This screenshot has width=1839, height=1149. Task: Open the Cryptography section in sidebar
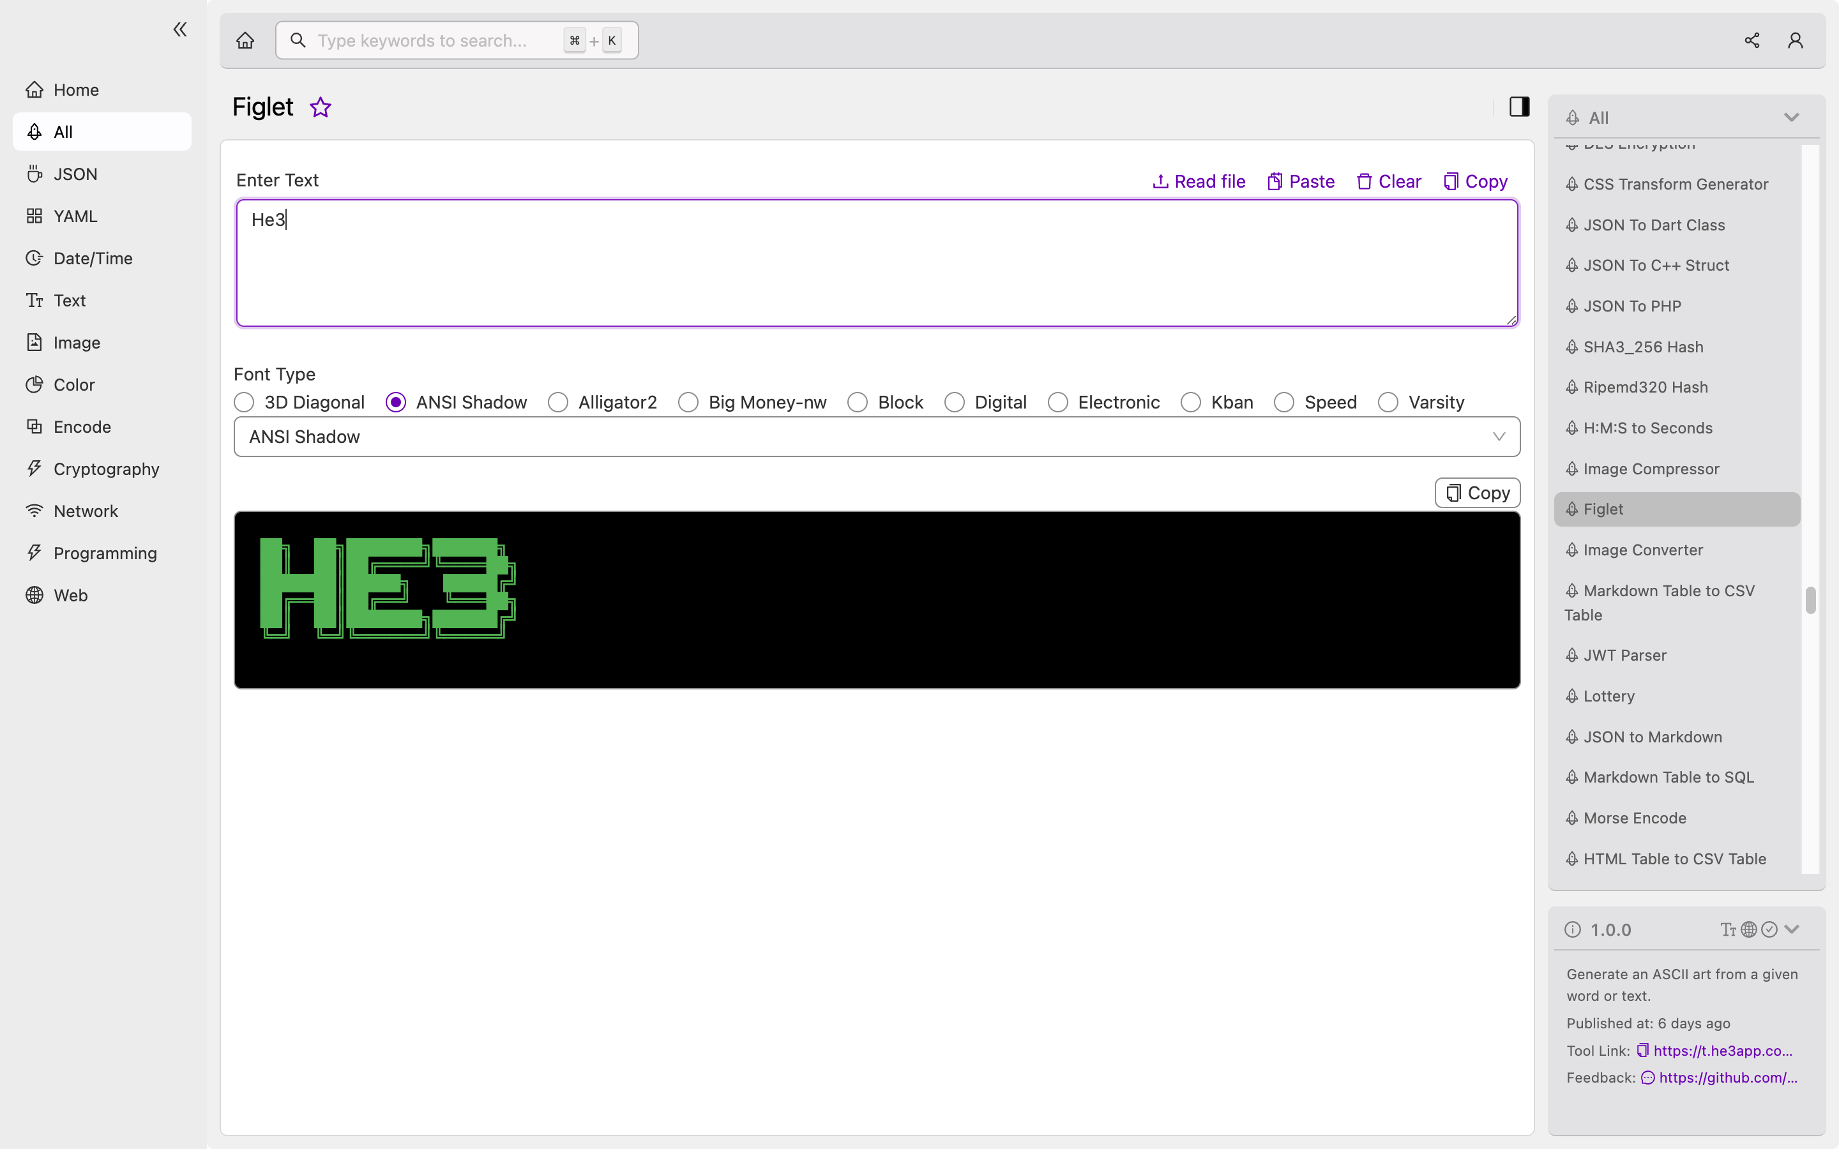click(106, 469)
